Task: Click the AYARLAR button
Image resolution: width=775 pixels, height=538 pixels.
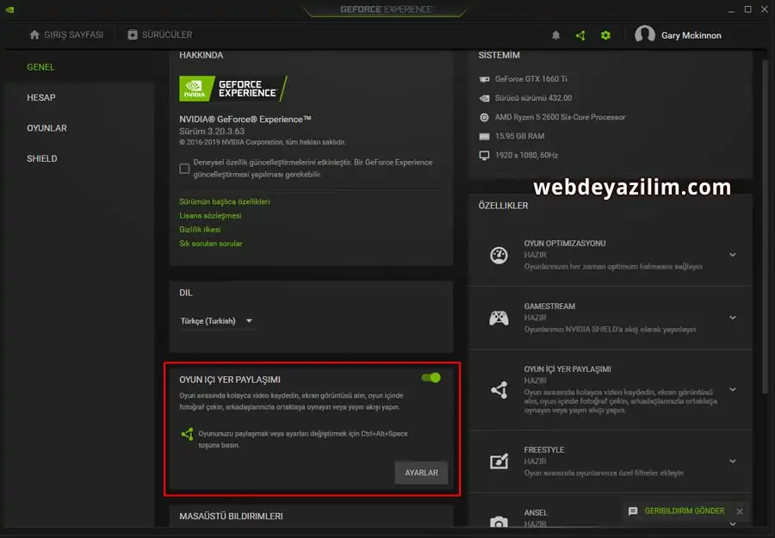Action: click(x=422, y=473)
